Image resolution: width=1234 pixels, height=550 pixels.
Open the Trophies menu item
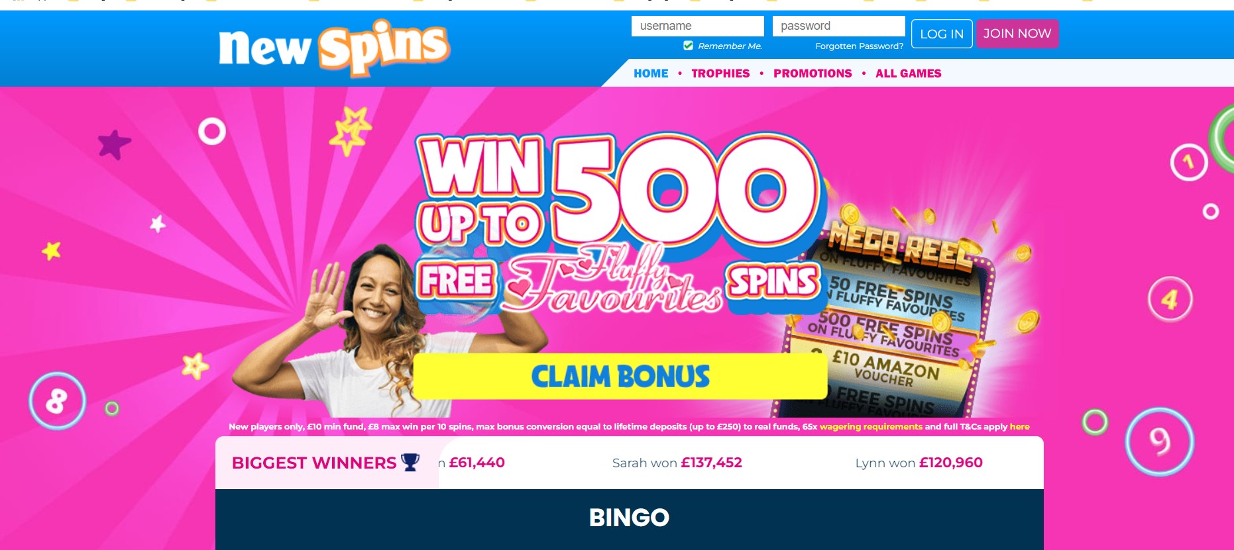point(720,73)
